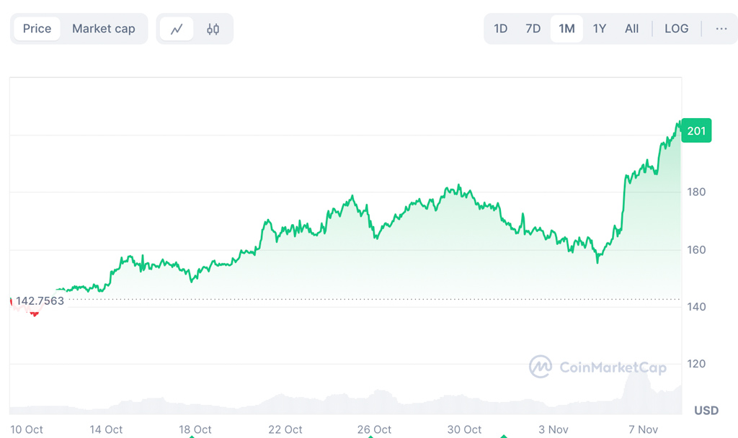738x438 pixels.
Task: Click the 142.7563 opening price label
Action: pos(40,300)
